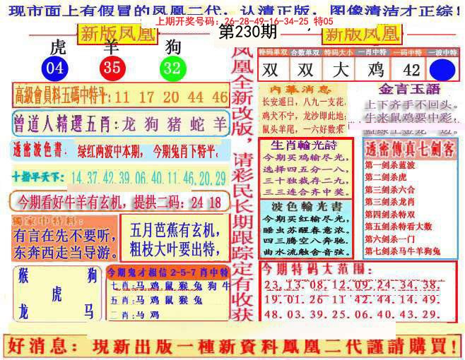Click the line '五月芭蕉有玄机'
Viewport: 465px width, 360px height.
pos(175,231)
